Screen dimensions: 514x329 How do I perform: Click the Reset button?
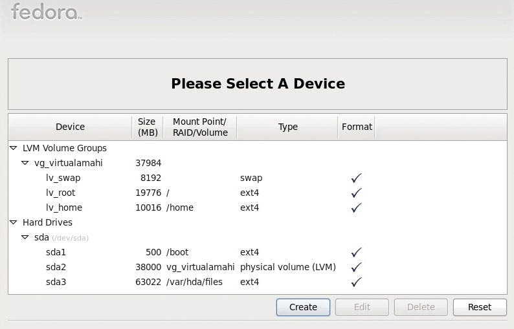click(x=480, y=307)
